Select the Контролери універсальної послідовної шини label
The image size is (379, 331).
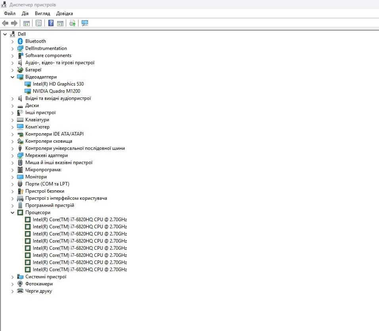click(x=75, y=148)
